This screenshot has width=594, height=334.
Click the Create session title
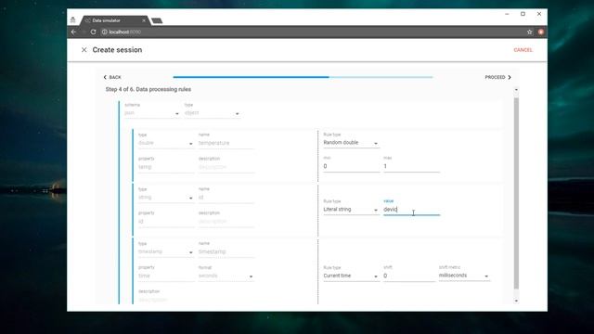point(117,50)
